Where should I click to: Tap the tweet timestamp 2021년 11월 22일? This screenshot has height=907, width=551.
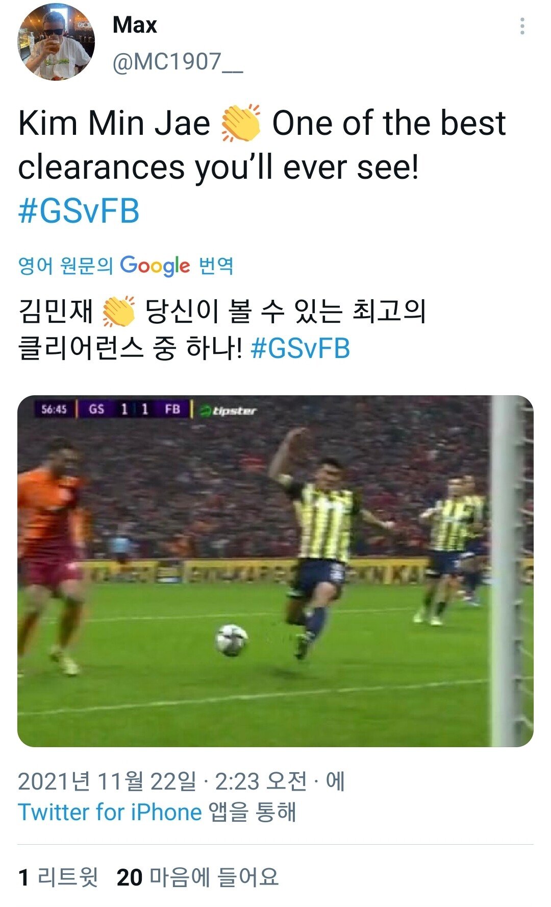click(x=107, y=781)
